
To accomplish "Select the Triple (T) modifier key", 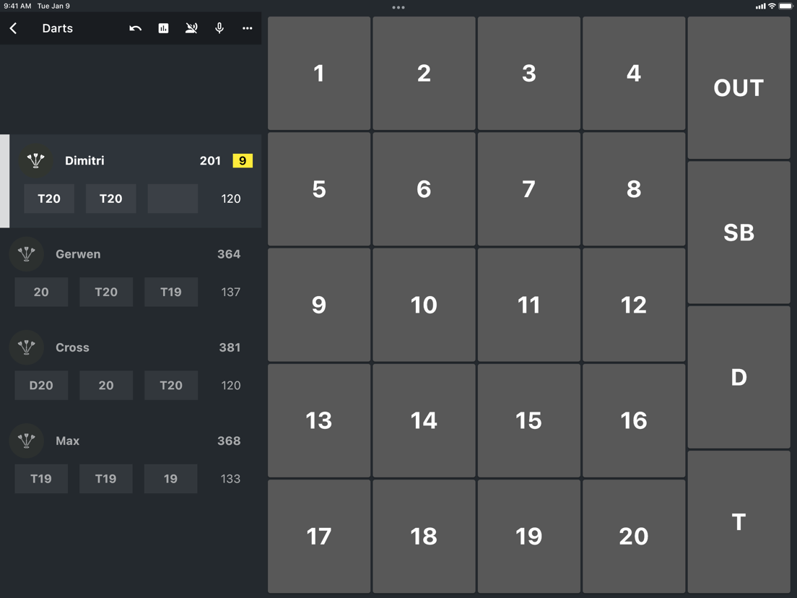I will (738, 521).
